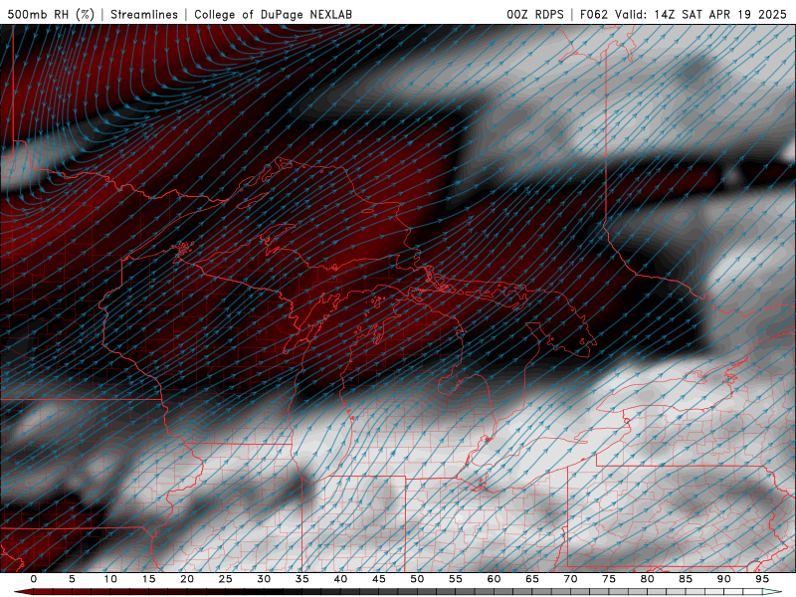The image size is (796, 597).
Task: Click the 40 label on legend
Action: [340, 579]
